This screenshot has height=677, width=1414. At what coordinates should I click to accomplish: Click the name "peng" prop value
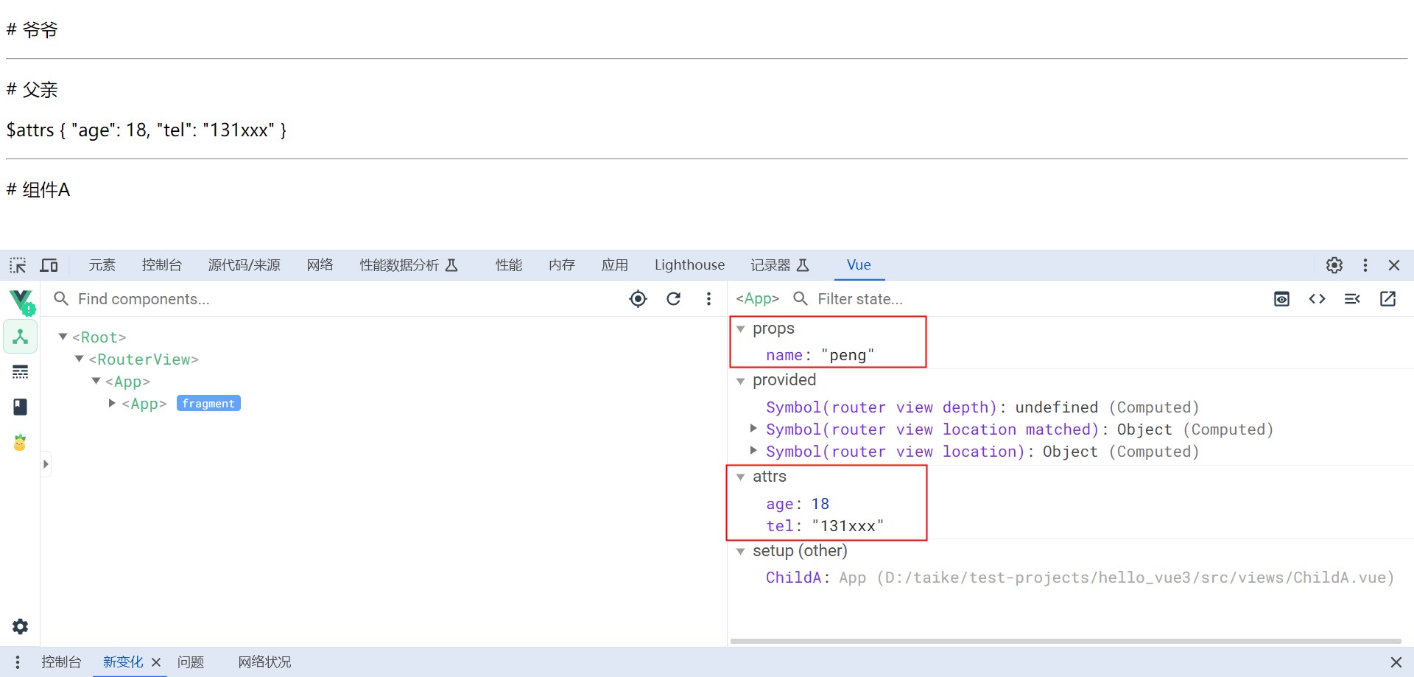(848, 355)
